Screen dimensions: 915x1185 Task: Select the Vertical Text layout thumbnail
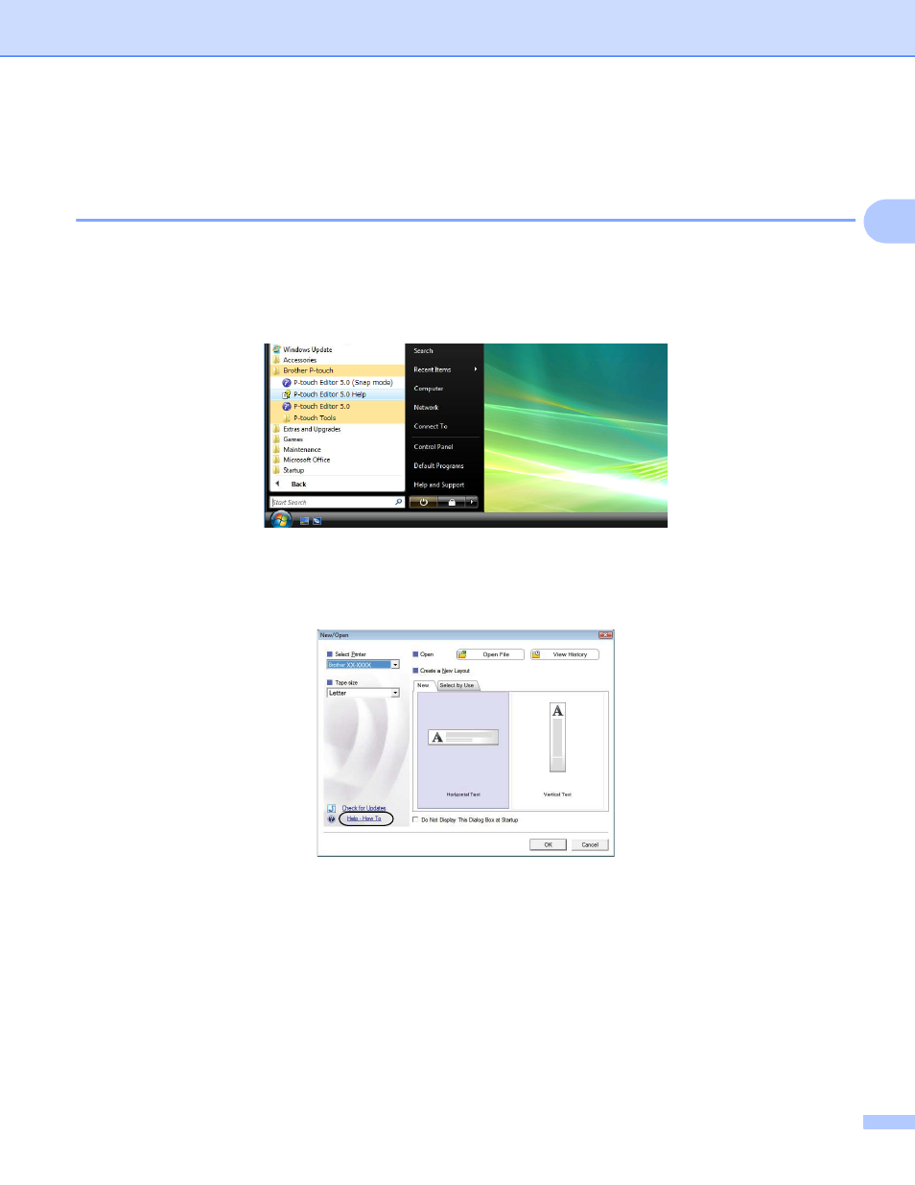point(557,749)
